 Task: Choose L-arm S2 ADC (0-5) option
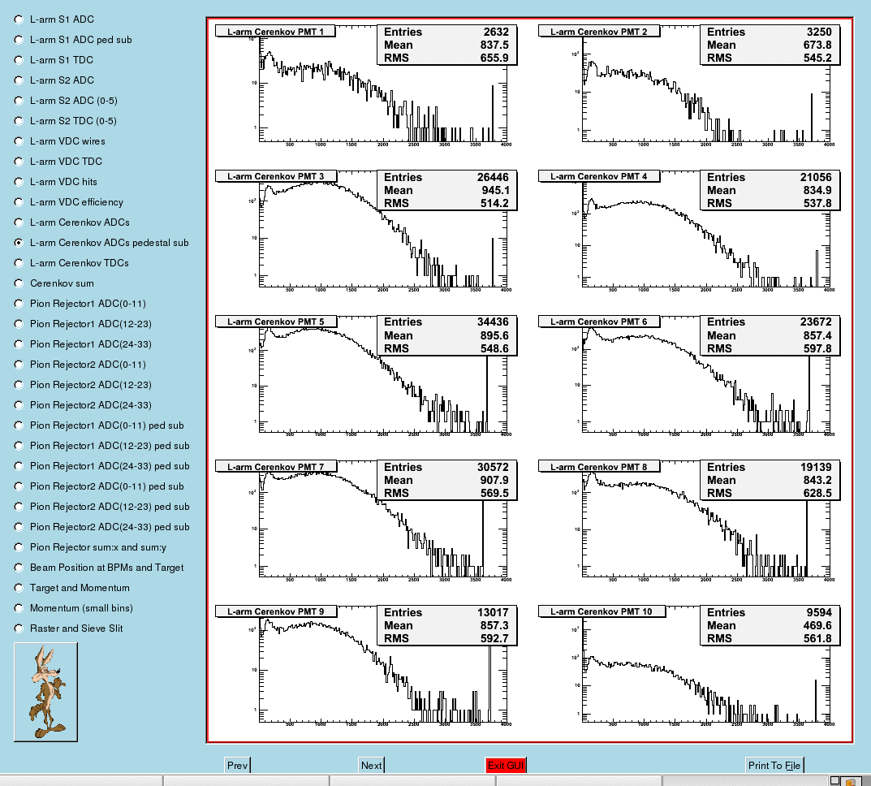point(19,101)
